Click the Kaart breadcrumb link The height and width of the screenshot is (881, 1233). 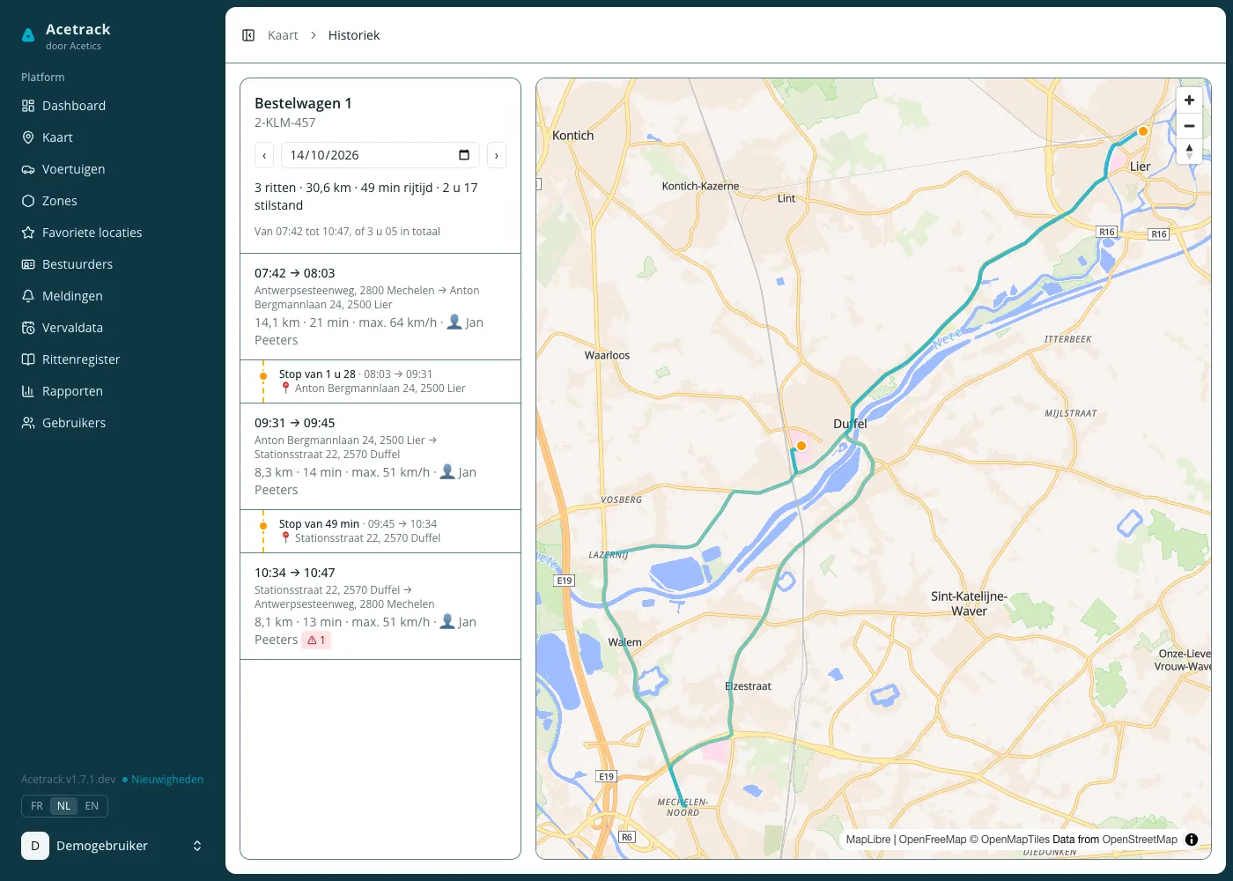[x=283, y=35]
